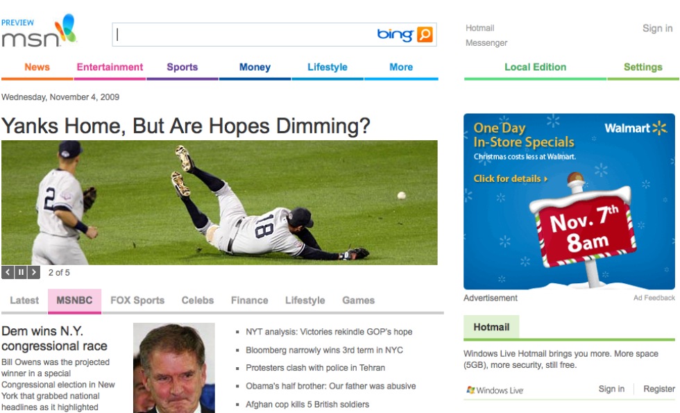Select the Games content tab

(358, 301)
